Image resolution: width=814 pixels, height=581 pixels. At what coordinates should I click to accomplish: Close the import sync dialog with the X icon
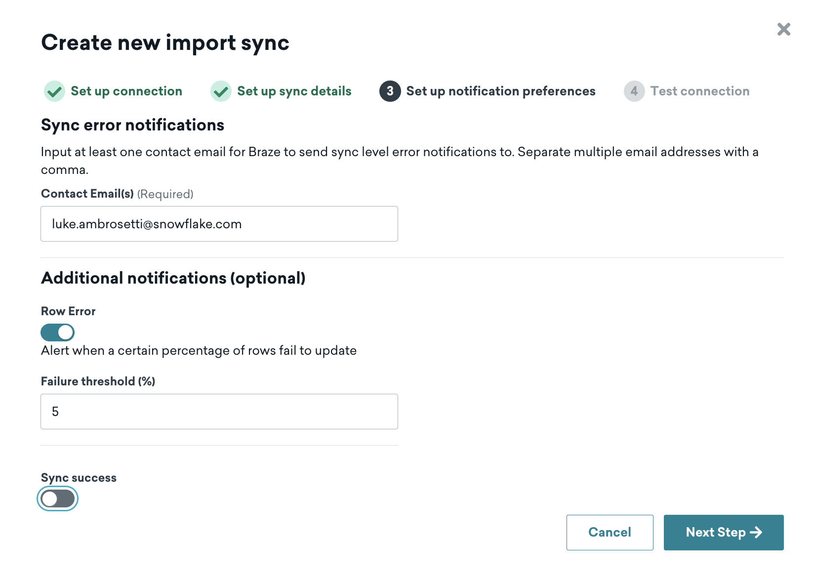click(783, 29)
